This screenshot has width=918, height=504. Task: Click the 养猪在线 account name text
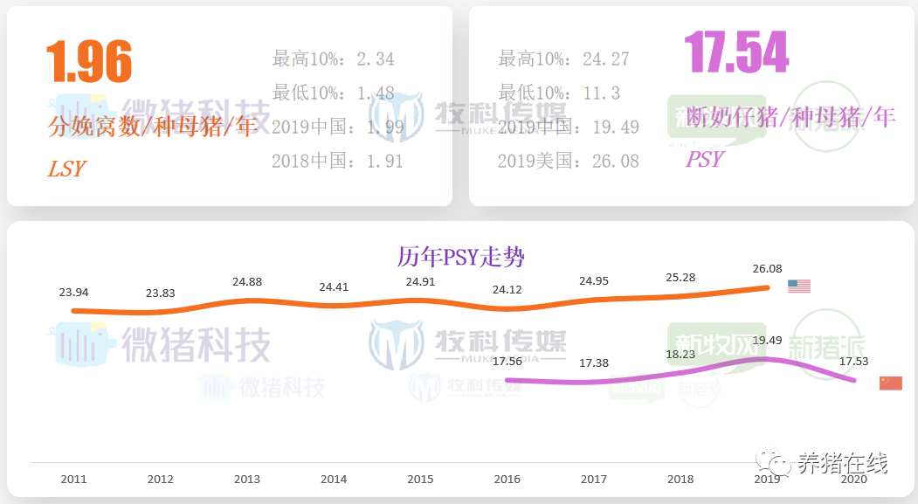point(842,463)
